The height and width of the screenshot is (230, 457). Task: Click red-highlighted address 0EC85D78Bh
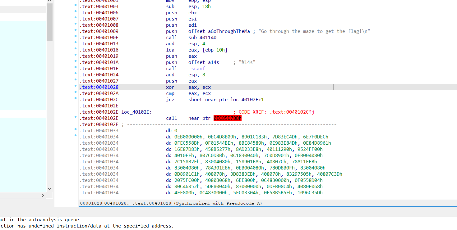[228, 118]
